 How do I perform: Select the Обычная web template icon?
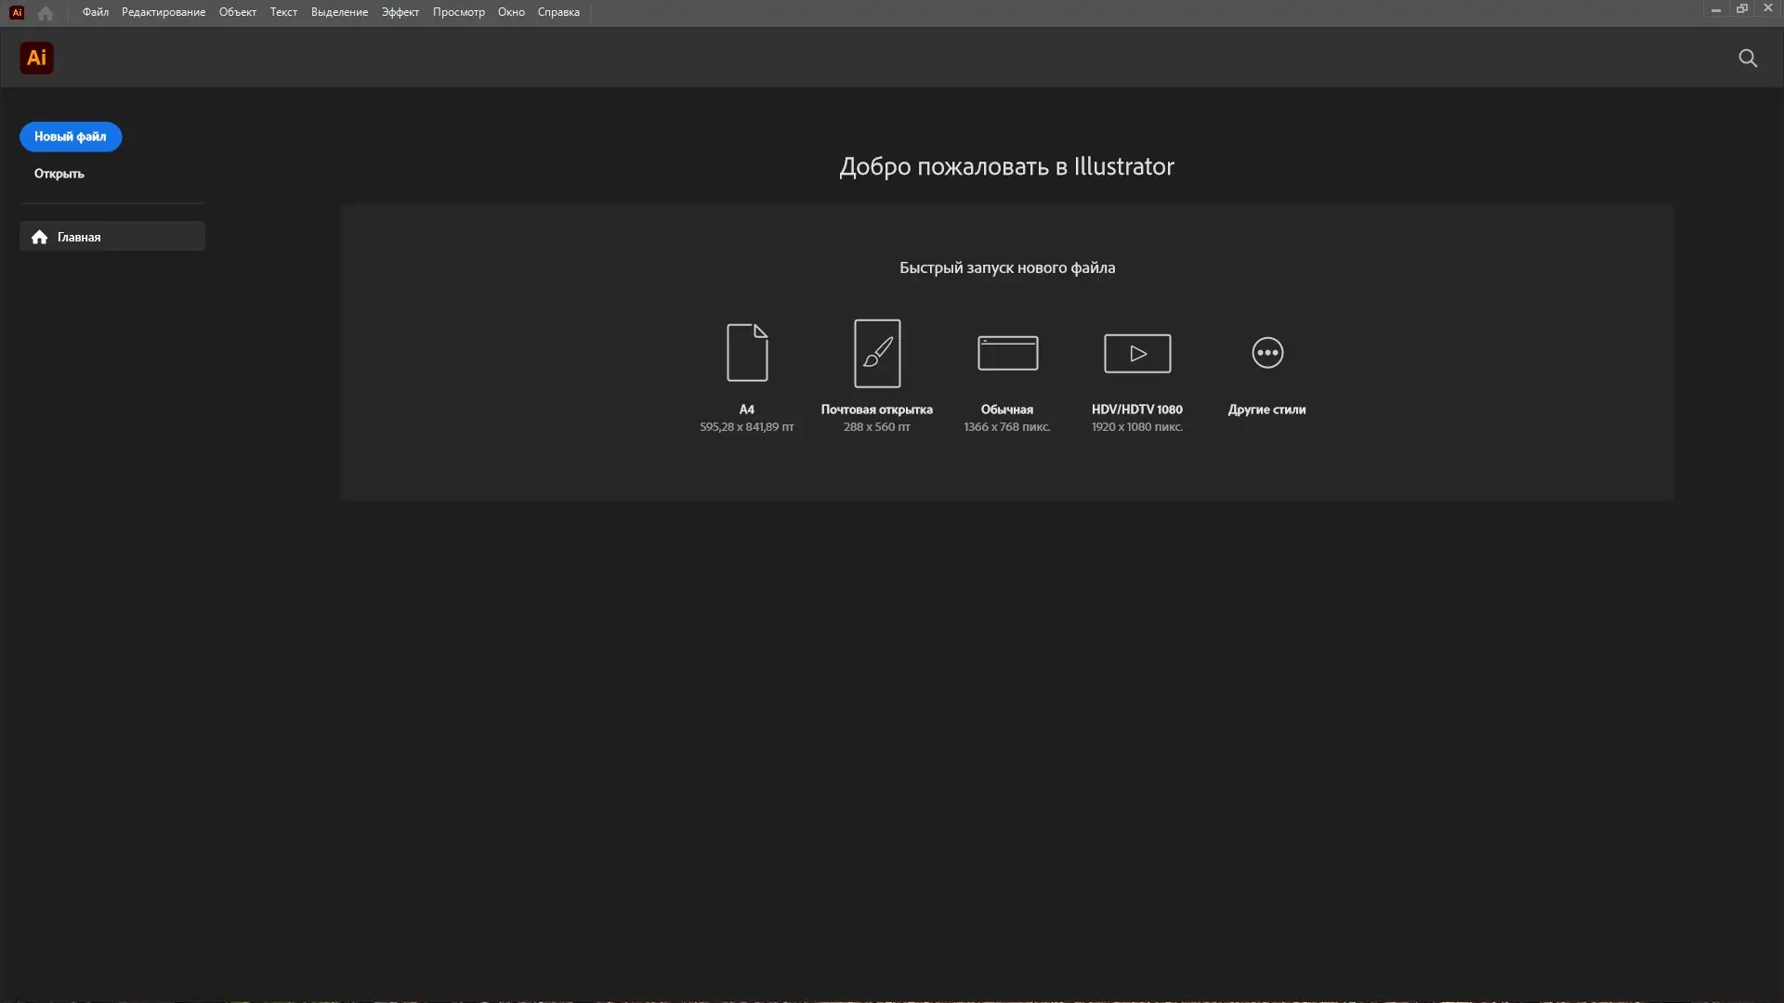(x=1007, y=353)
